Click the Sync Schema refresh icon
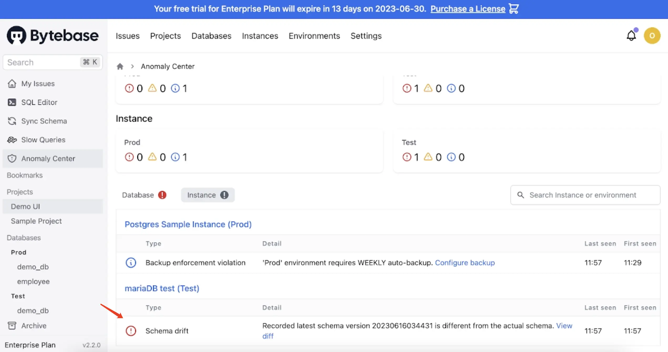Screen dimensions: 668x352 12,121
